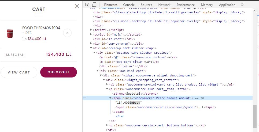Screen dimensions: 259x132
Task: Open the Application tab
Action: click(x=227, y=5)
